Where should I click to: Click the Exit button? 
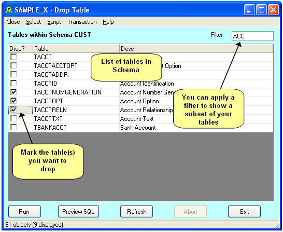point(244,211)
